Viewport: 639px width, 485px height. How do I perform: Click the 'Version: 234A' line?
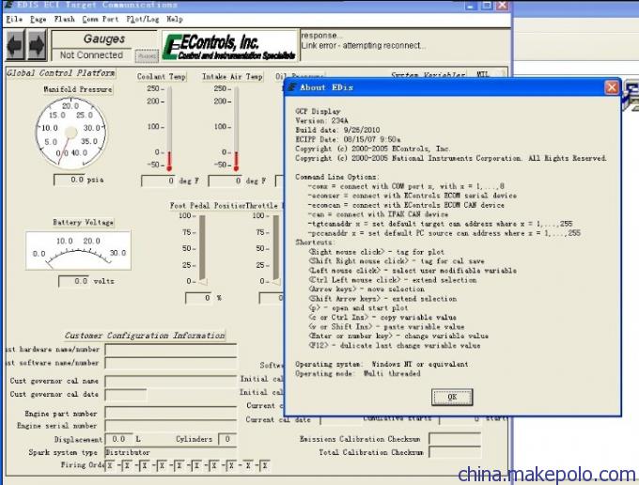(x=321, y=120)
